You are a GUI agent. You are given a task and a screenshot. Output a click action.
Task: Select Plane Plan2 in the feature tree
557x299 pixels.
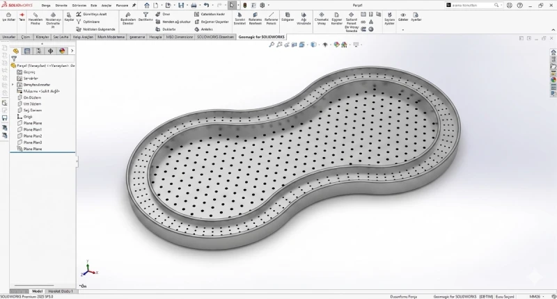pyautogui.click(x=29, y=136)
